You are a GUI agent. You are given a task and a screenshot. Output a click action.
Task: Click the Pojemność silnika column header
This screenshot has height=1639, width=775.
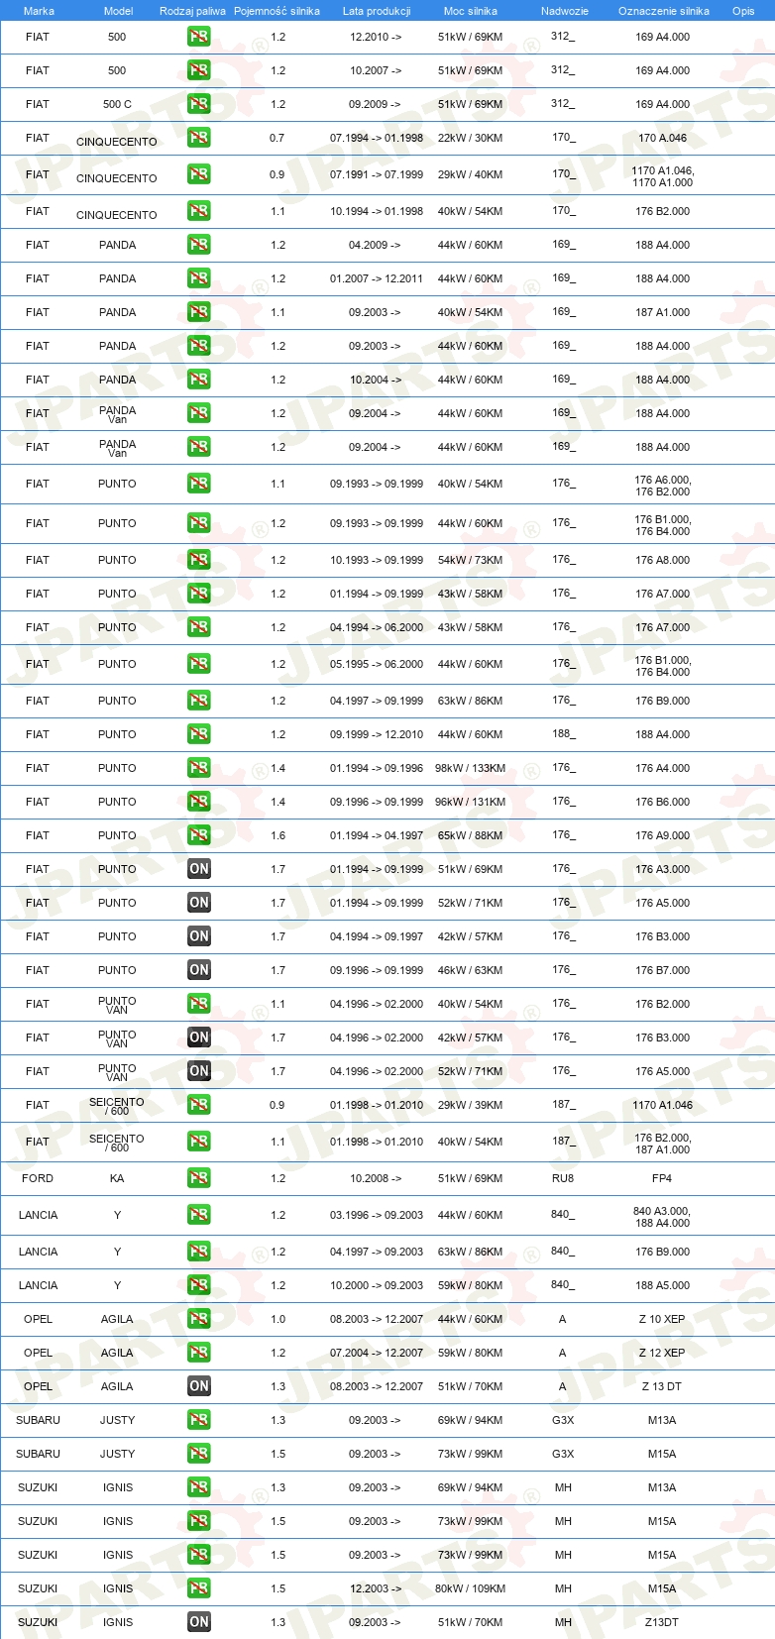tap(277, 11)
